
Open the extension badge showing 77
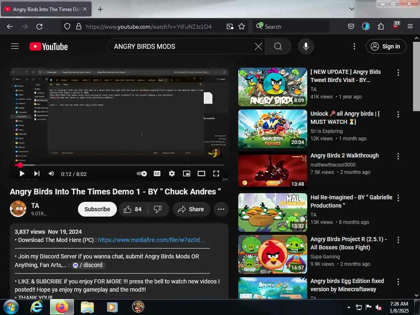click(396, 26)
